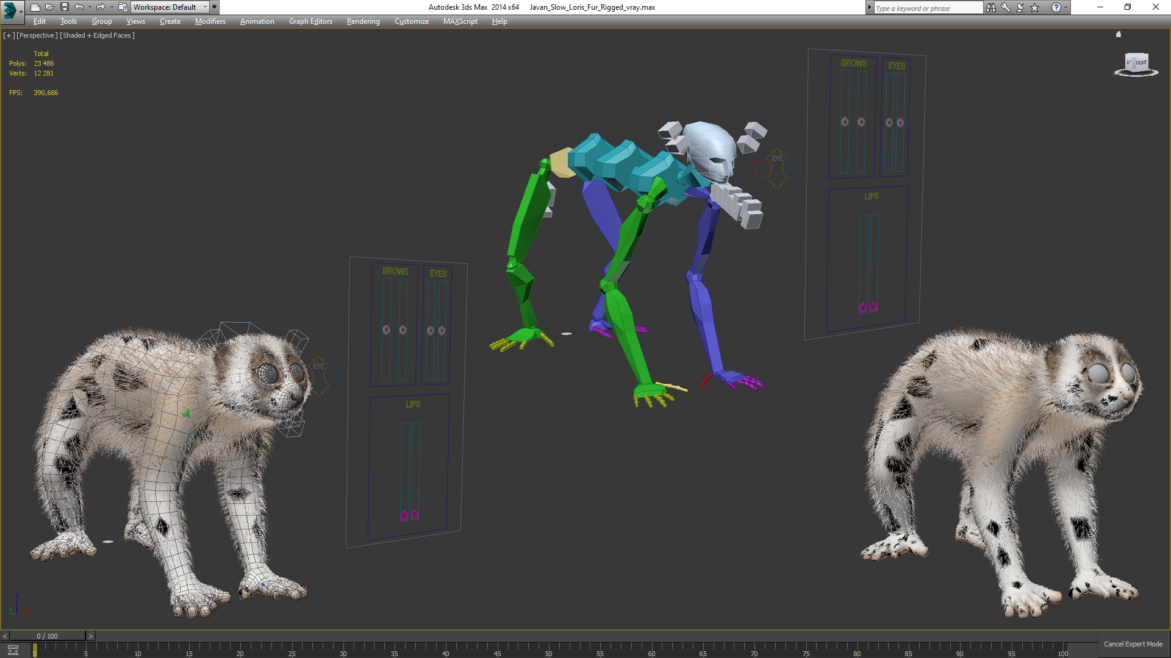Image resolution: width=1171 pixels, height=658 pixels.
Task: Save the current file
Action: [64, 7]
